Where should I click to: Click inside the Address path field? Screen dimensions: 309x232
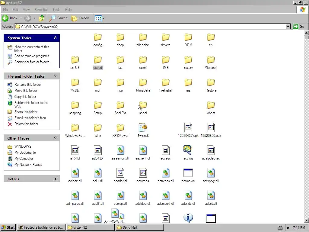coord(150,27)
